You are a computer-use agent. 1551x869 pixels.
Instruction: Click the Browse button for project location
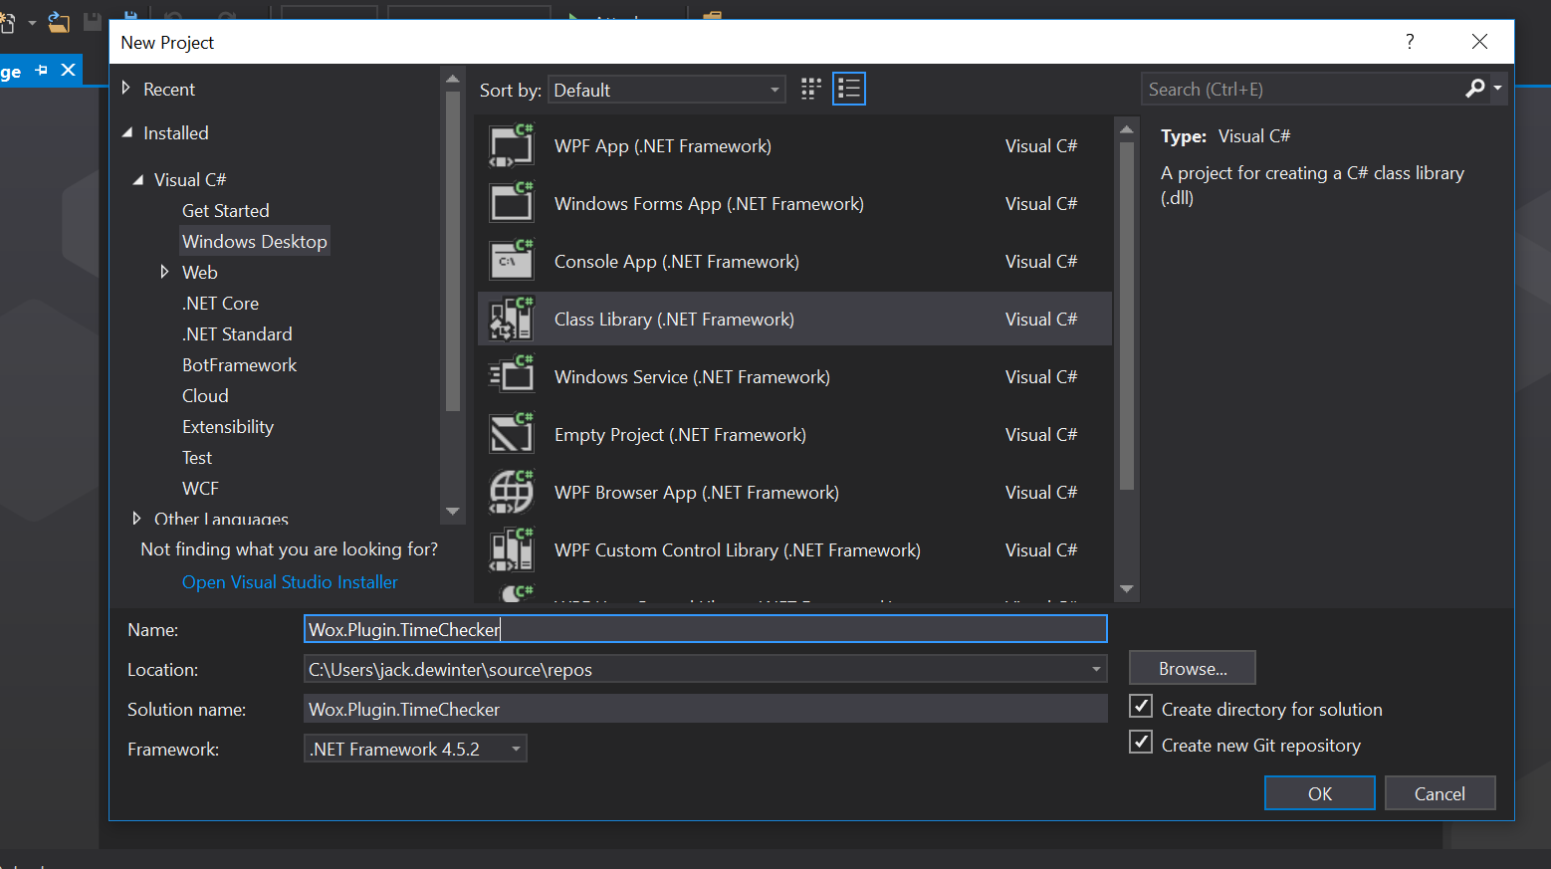coord(1192,668)
